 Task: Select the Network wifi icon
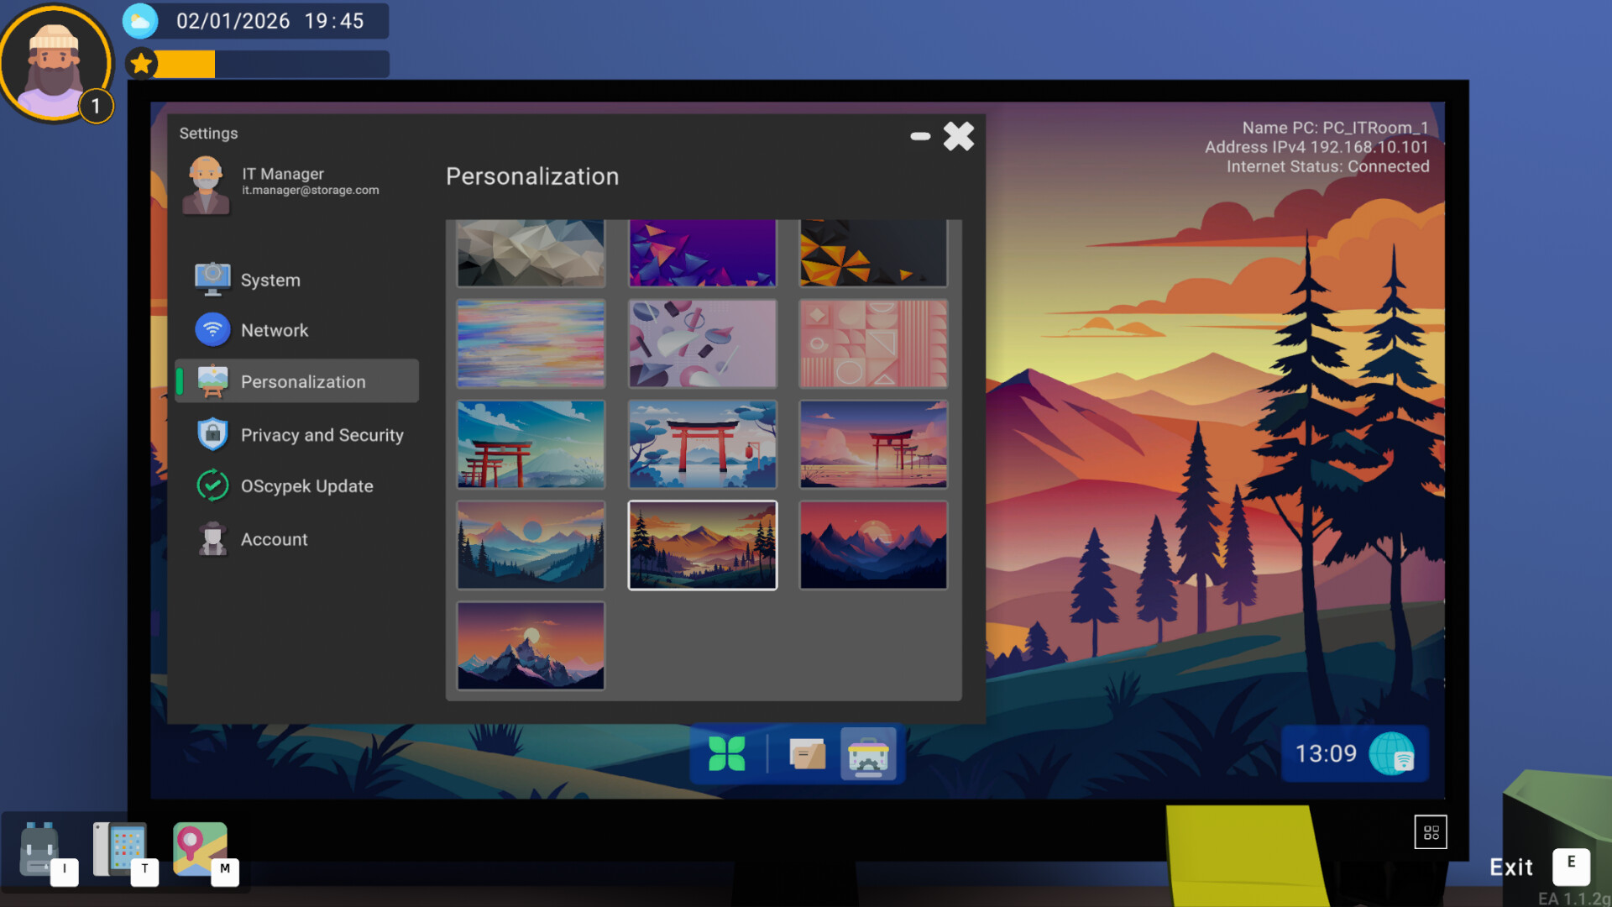tap(213, 329)
